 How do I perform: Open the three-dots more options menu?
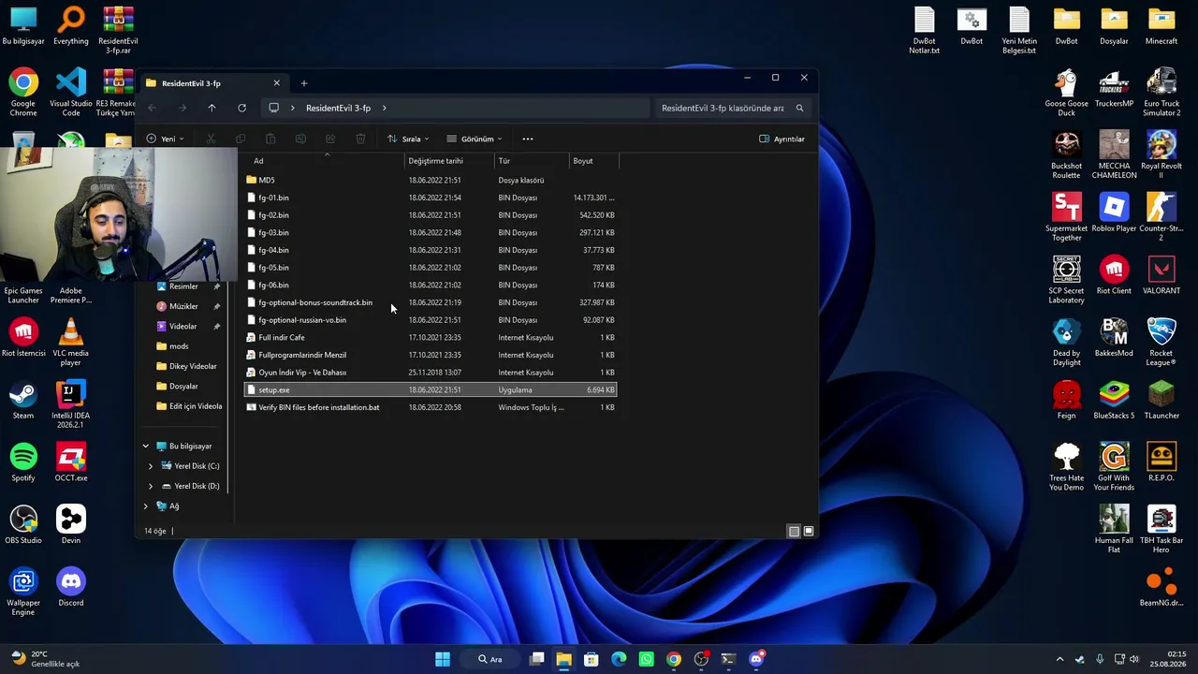click(528, 139)
